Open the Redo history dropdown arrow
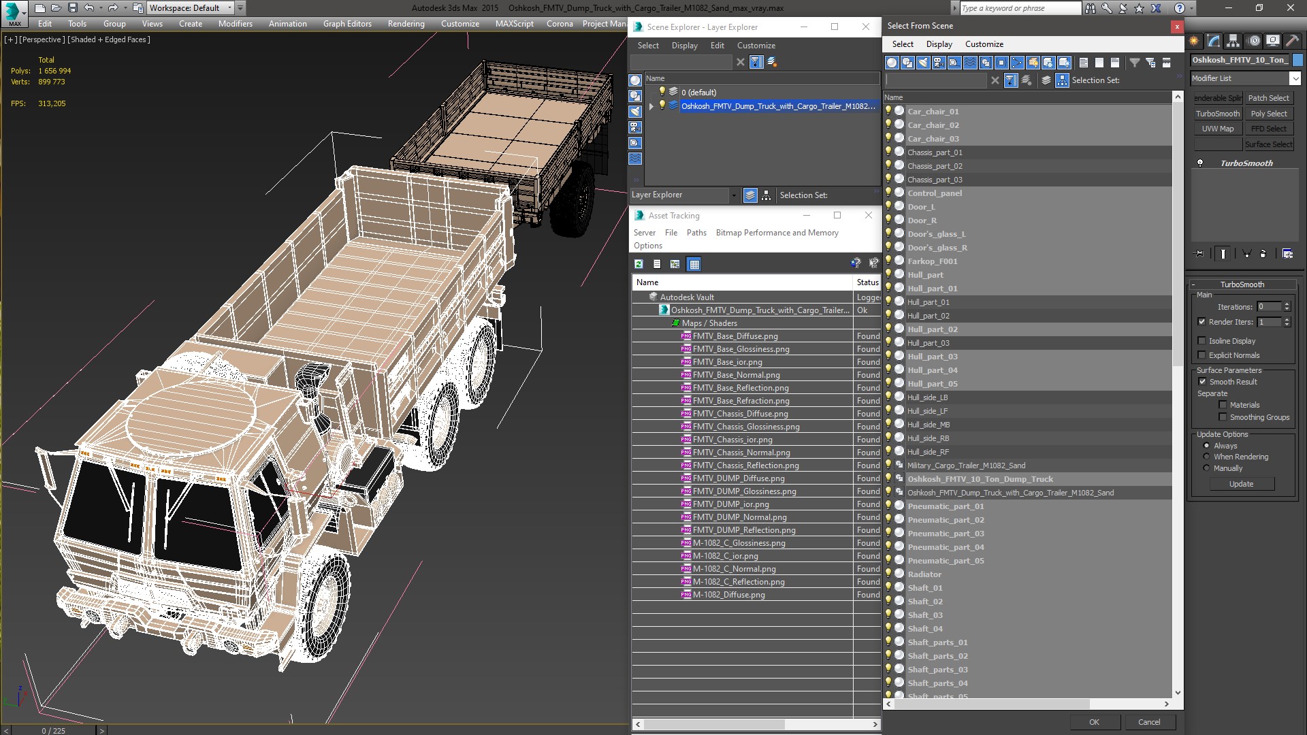 pyautogui.click(x=125, y=8)
